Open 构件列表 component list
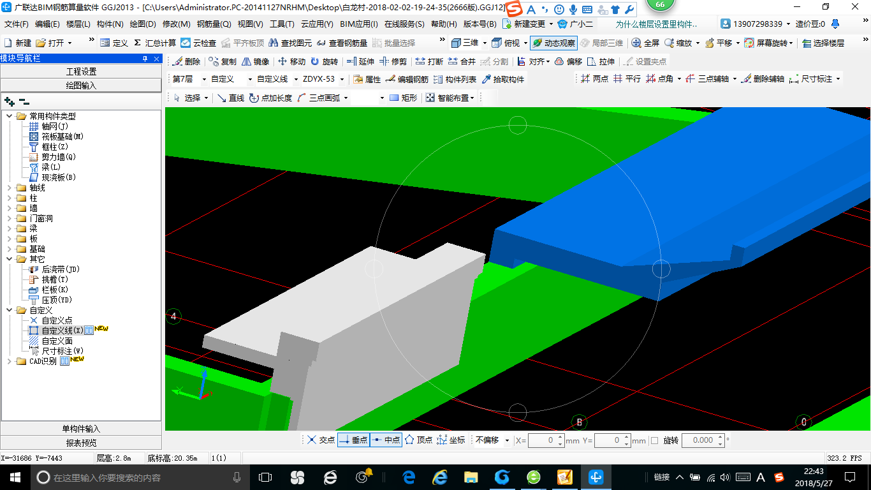The width and height of the screenshot is (871, 490). point(455,80)
